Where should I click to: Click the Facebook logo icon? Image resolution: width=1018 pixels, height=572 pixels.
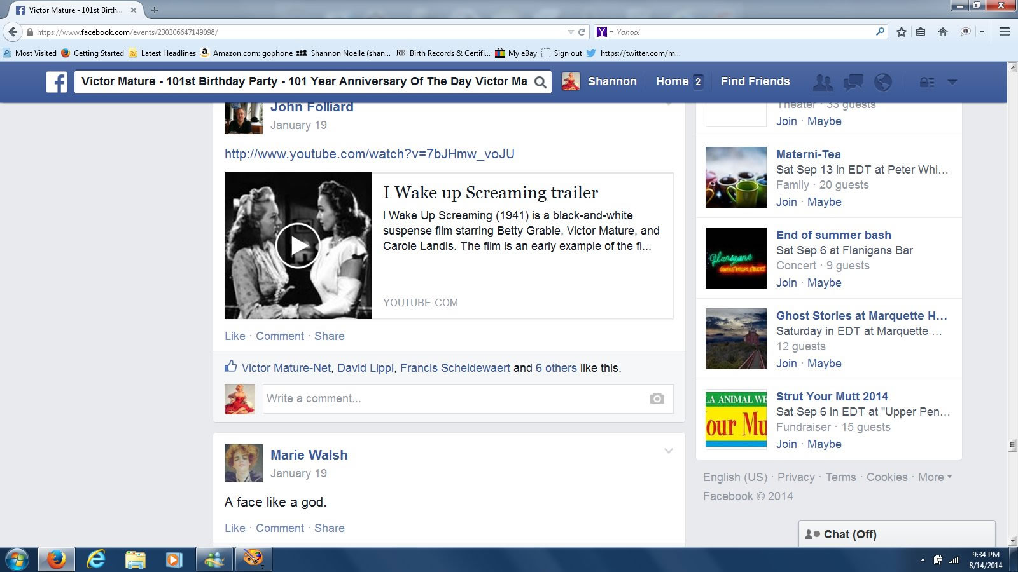[57, 82]
